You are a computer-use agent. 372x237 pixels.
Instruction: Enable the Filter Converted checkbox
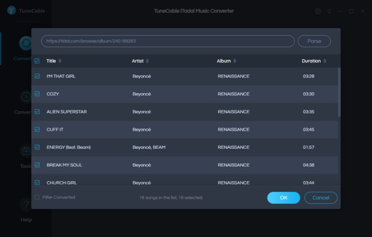pos(37,197)
